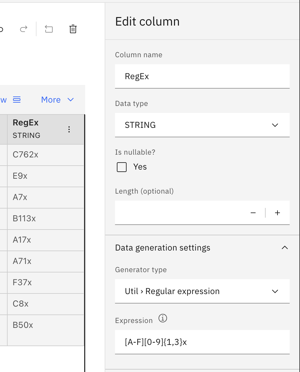Viewport: 300px width, 372px height.
Task: Click the Length optional input field
Action: (180, 213)
